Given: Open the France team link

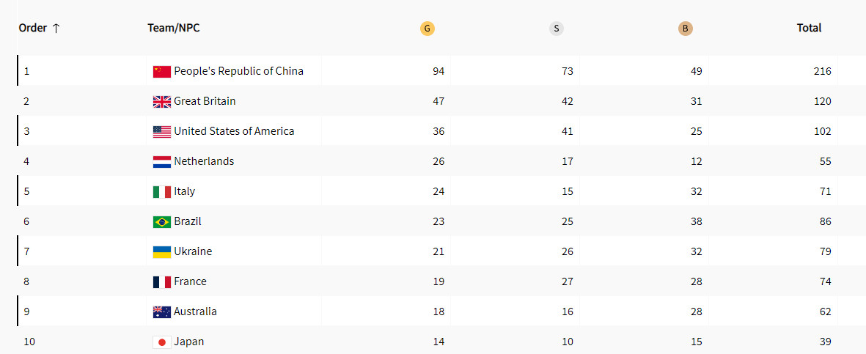Looking at the screenshot, I should (x=190, y=281).
